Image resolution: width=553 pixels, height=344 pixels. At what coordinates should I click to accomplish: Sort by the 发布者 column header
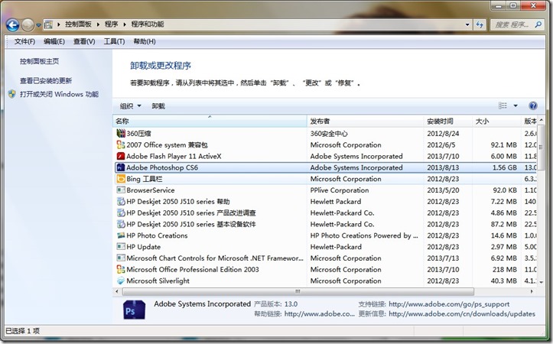tap(366, 121)
